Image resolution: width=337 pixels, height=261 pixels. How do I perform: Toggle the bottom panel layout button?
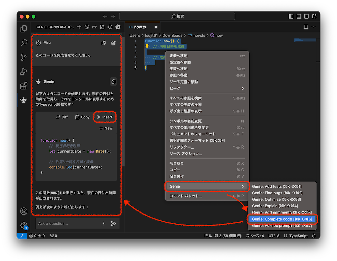click(x=299, y=17)
